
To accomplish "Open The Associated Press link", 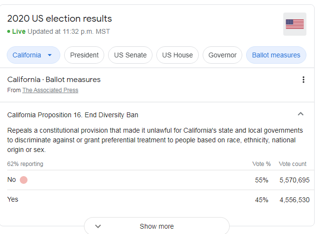I will pos(50,90).
